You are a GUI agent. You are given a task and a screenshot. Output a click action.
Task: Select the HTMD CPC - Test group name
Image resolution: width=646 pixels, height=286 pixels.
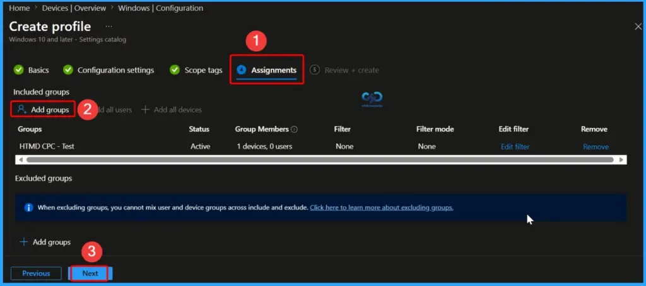(x=47, y=147)
